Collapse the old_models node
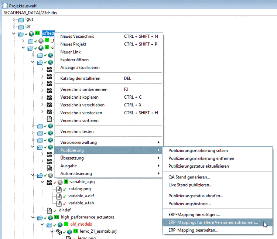This screenshot has height=239, width=277. point(42,224)
